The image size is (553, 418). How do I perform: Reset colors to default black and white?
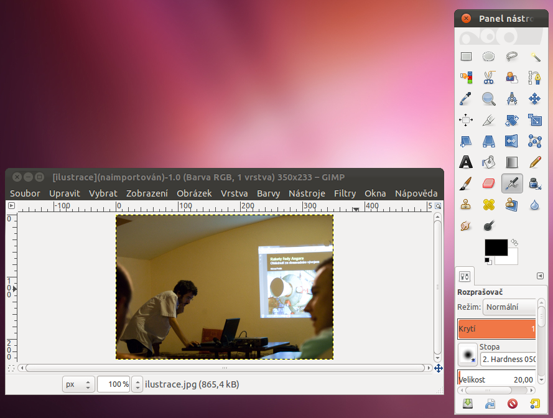coord(488,261)
